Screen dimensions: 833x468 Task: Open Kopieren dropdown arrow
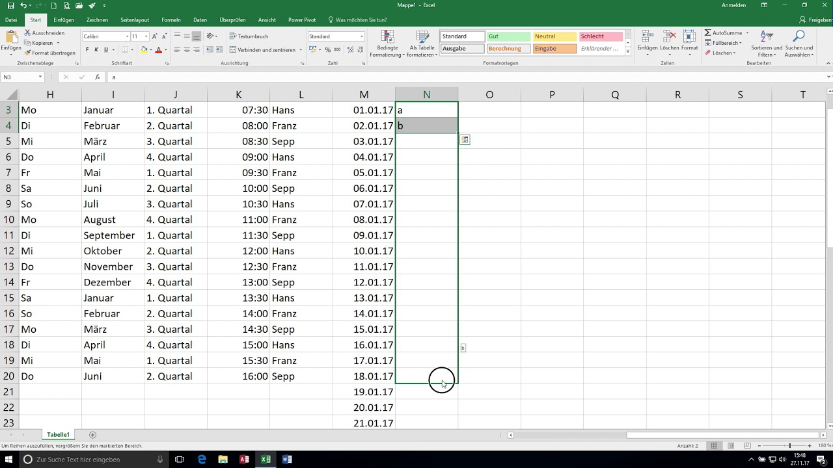coord(58,43)
